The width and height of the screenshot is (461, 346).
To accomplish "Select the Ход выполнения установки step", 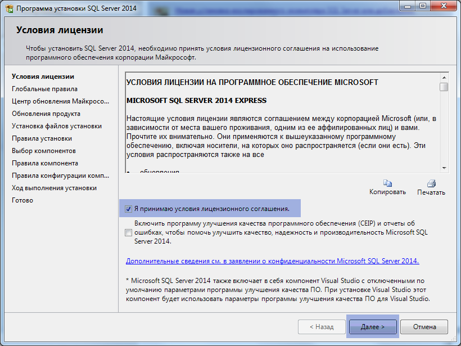I will 54,188.
